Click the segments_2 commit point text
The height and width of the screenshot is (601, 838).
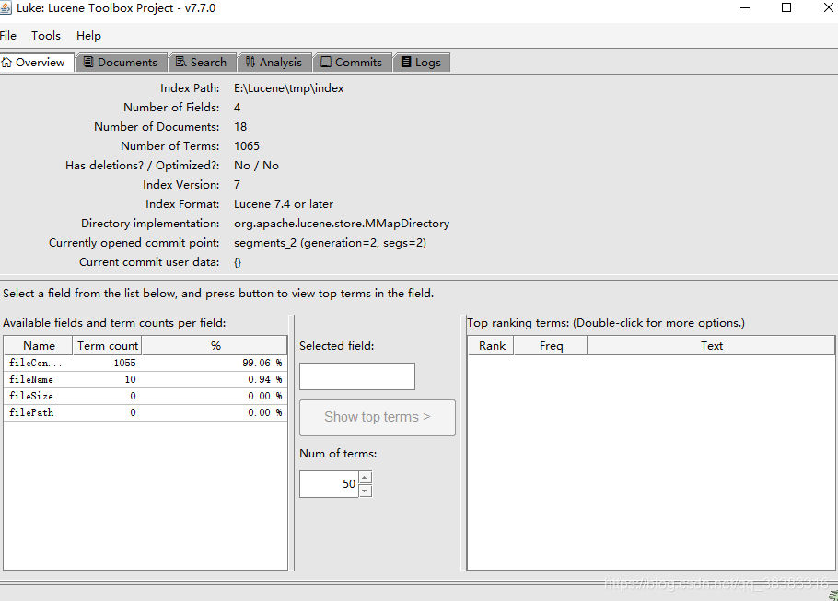(x=330, y=243)
